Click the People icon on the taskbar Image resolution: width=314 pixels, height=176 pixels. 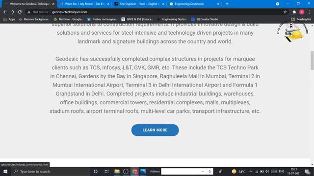coord(220,172)
